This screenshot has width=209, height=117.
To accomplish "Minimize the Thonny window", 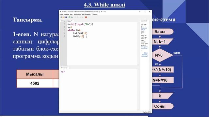I will 139,12.
